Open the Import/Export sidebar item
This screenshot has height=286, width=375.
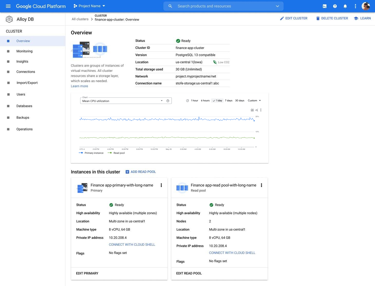[33, 83]
